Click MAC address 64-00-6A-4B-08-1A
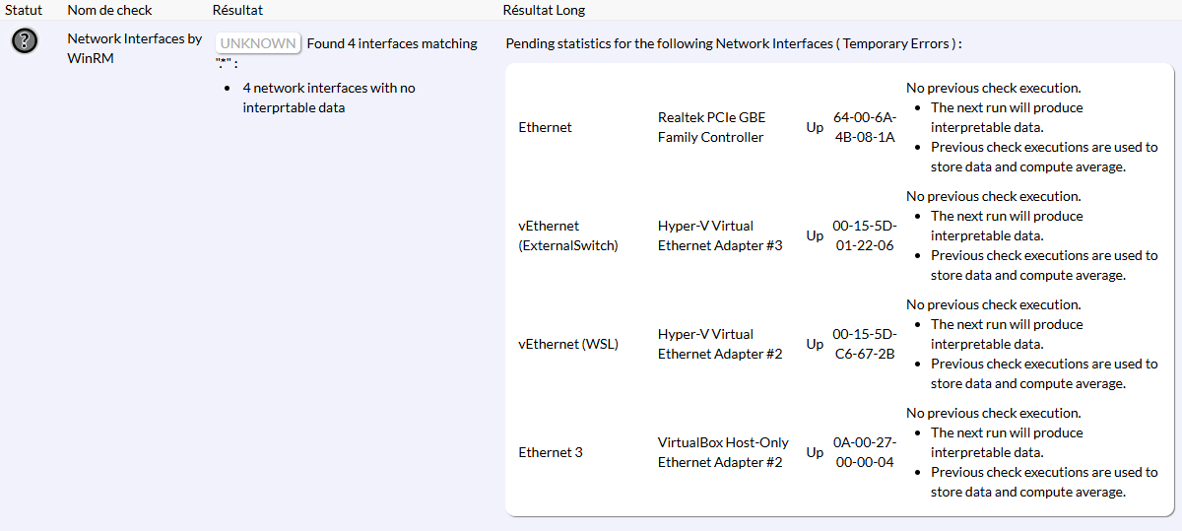Viewport: 1182px width, 531px height. click(x=864, y=127)
